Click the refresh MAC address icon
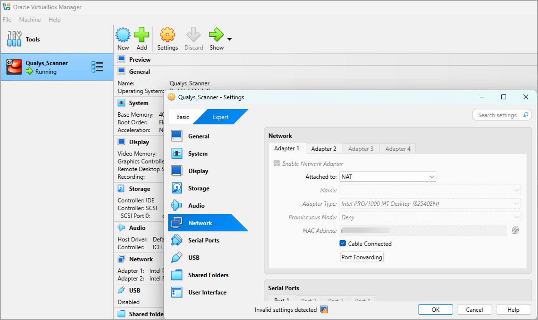Viewport: 538px width, 320px height. 515,230
